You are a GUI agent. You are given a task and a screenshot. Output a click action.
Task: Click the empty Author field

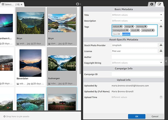click(137, 57)
